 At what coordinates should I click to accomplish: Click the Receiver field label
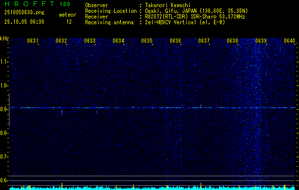[x=96, y=17]
